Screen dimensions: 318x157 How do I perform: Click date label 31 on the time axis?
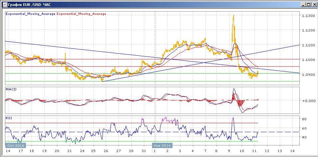(144, 151)
